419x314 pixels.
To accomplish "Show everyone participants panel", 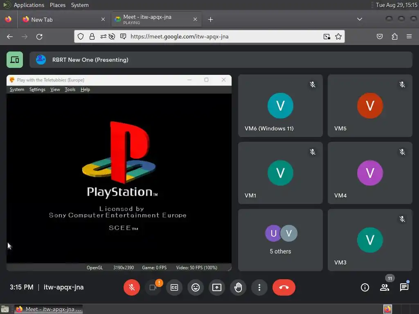I will (x=385, y=287).
